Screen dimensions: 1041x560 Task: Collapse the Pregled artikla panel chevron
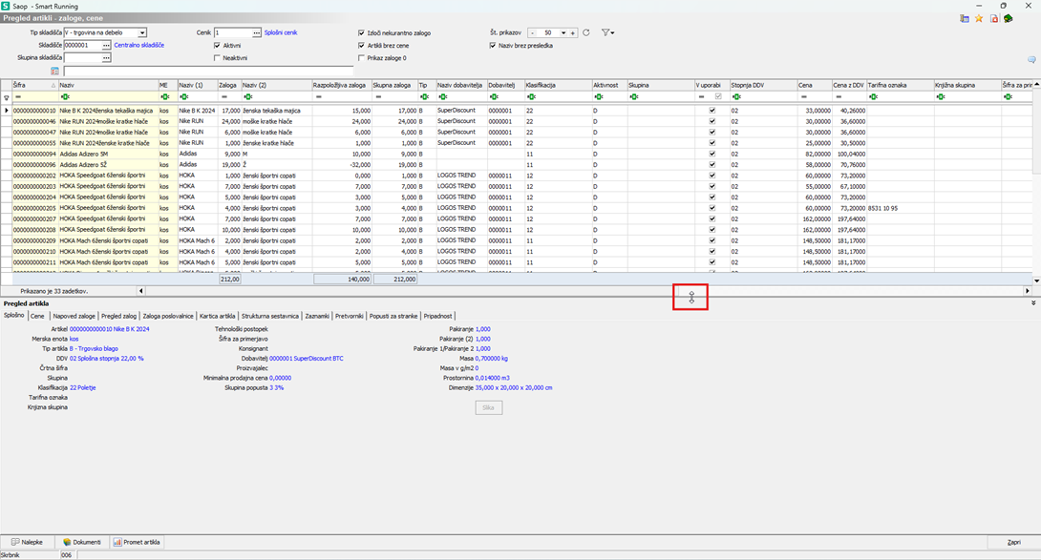[x=1033, y=302]
